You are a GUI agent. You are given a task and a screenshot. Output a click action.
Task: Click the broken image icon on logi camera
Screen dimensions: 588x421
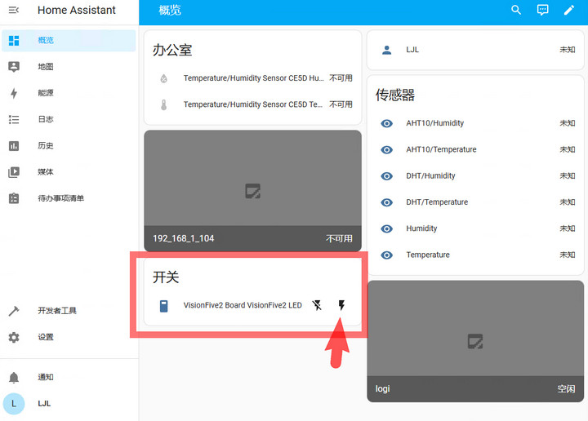point(475,341)
